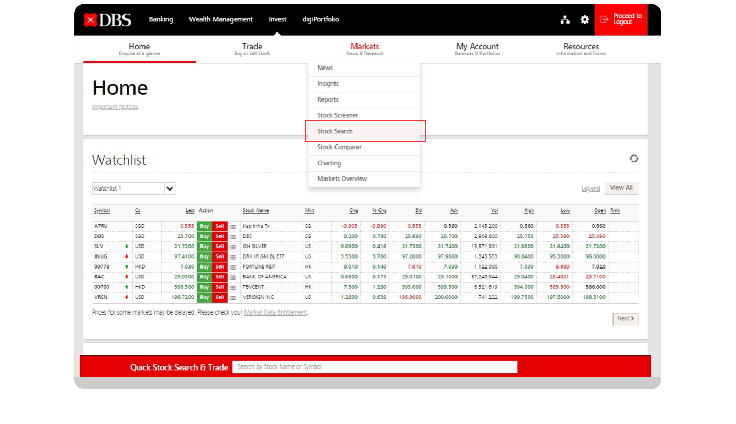Choose Markets Overview from the Markets menu
The image size is (736, 424).
(x=364, y=179)
